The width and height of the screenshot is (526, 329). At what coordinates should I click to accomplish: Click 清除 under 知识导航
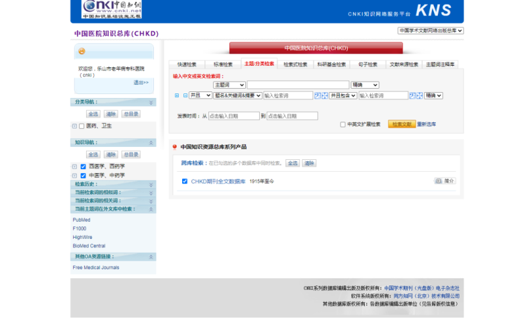click(x=110, y=155)
